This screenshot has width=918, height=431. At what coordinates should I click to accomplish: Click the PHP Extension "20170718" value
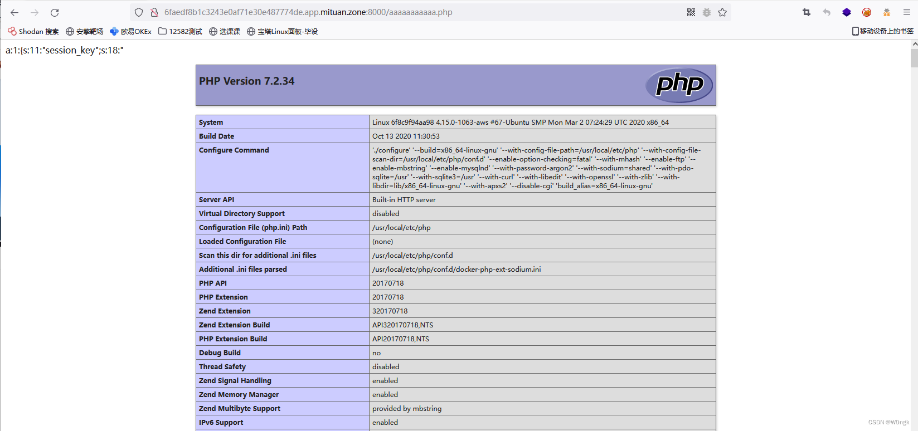388,297
